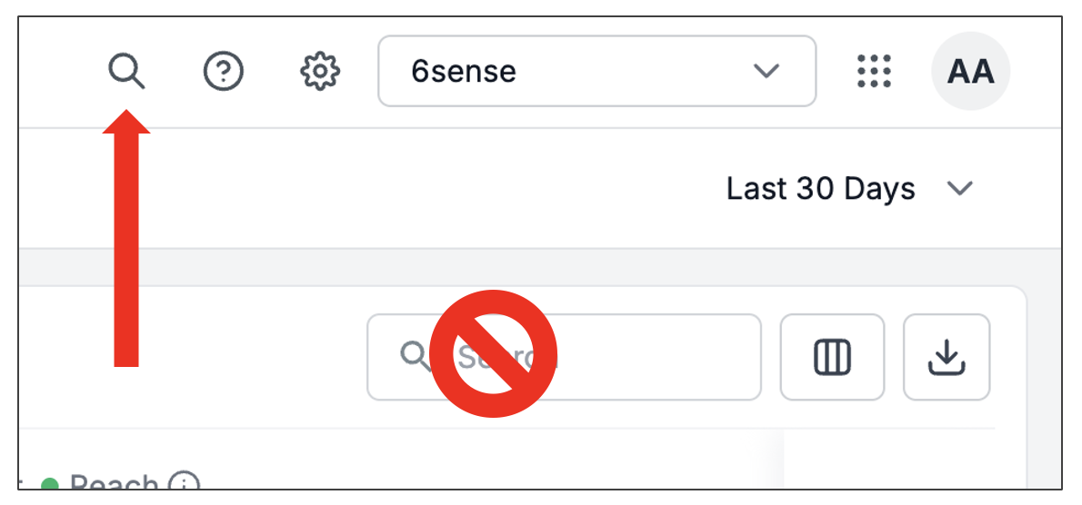Open the help question mark icon
Image resolution: width=1082 pixels, height=505 pixels.
pos(224,71)
